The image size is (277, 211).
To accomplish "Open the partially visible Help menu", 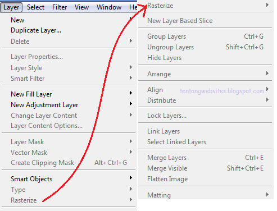I will pyautogui.click(x=133, y=7).
